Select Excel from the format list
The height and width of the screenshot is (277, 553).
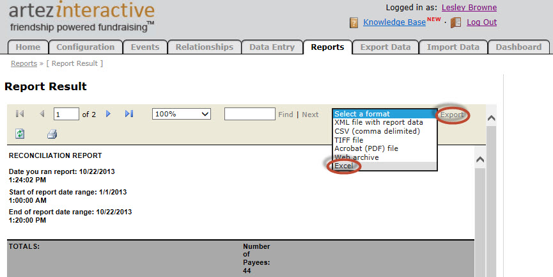tap(343, 166)
